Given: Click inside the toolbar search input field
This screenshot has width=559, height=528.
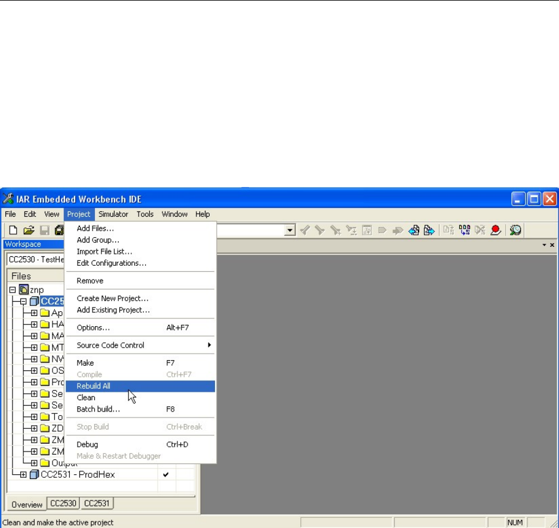Looking at the screenshot, I should [251, 231].
